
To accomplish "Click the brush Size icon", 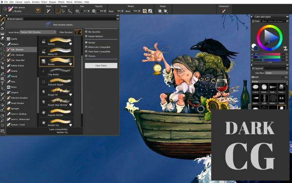I will tap(77, 11).
